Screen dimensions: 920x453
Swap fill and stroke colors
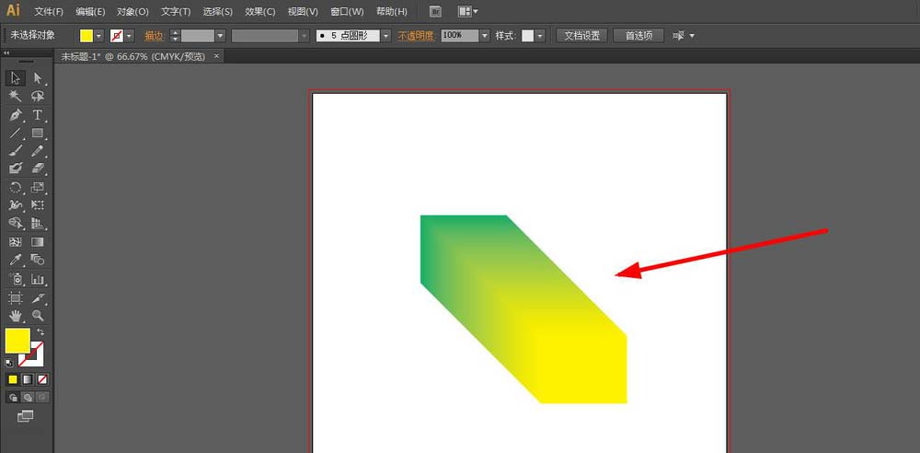pyautogui.click(x=40, y=331)
